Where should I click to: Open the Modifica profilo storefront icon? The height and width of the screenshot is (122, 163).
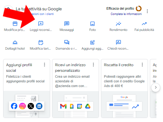click(15, 24)
